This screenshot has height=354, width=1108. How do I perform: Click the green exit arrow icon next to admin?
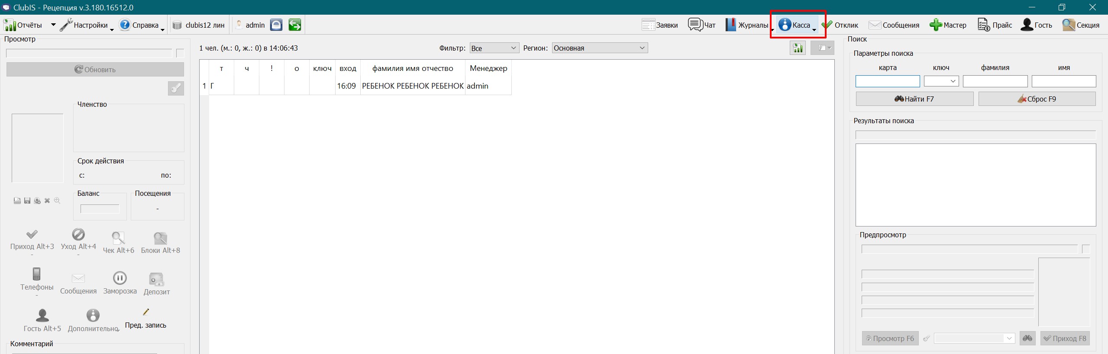pos(295,25)
